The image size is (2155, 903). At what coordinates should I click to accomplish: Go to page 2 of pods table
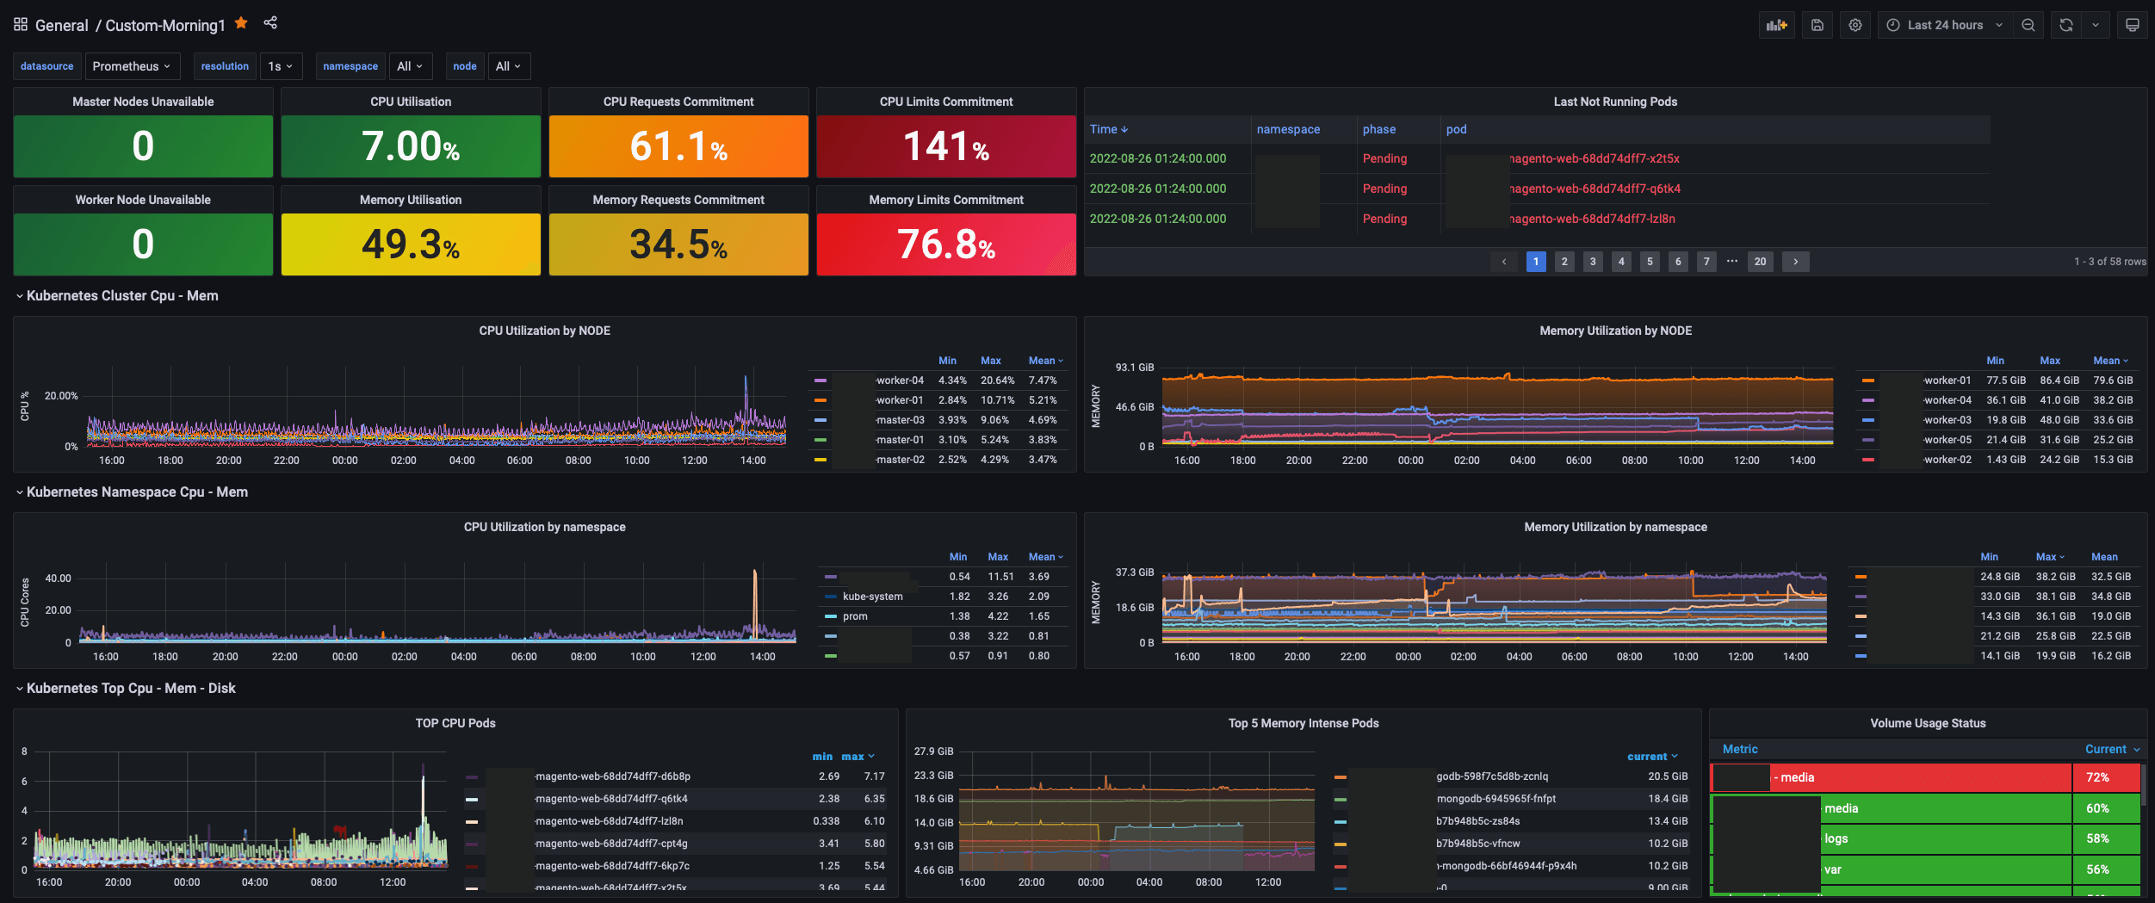(x=1564, y=262)
